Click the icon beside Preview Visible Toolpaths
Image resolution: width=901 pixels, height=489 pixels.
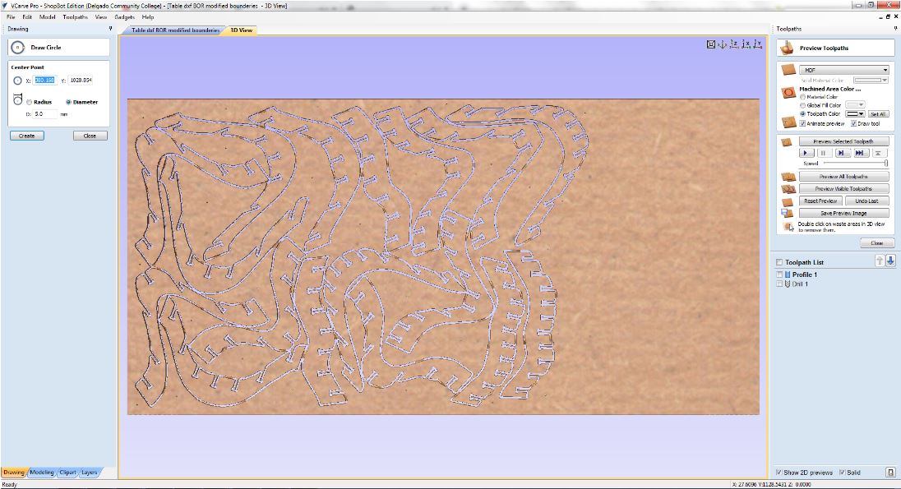788,189
